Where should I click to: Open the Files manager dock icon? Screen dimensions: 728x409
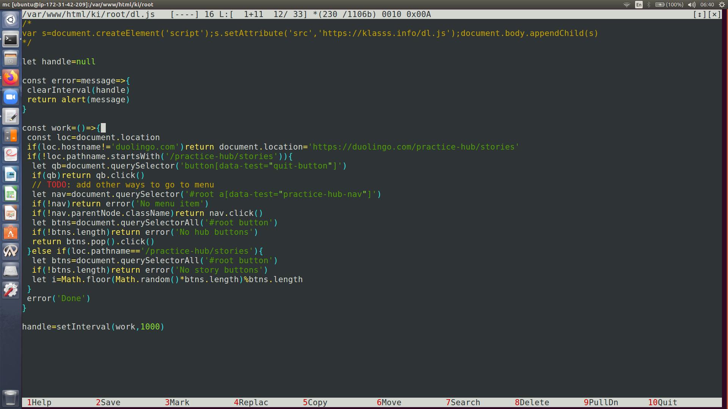pos(11,58)
